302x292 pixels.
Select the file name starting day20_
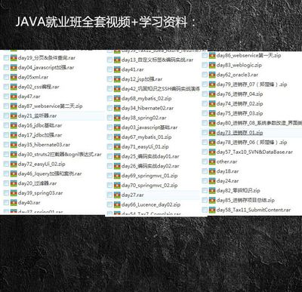(x=38, y=183)
